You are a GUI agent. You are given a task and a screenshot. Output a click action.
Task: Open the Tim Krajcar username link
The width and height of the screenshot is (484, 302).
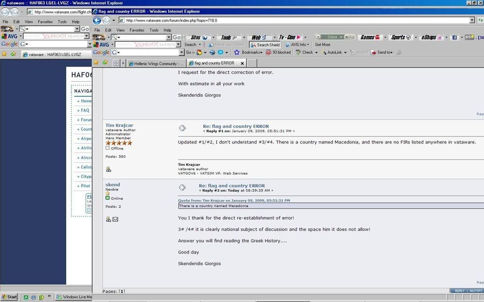click(119, 126)
